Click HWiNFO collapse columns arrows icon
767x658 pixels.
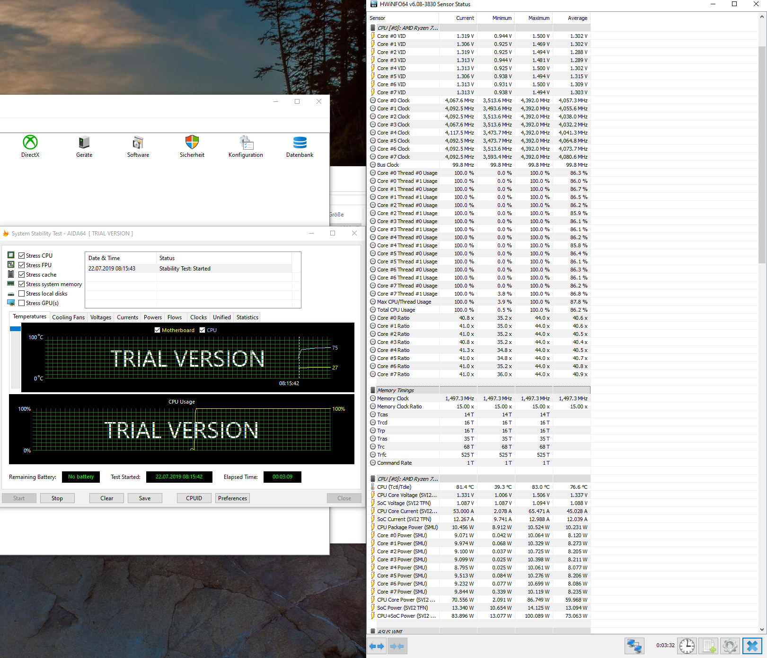click(397, 646)
